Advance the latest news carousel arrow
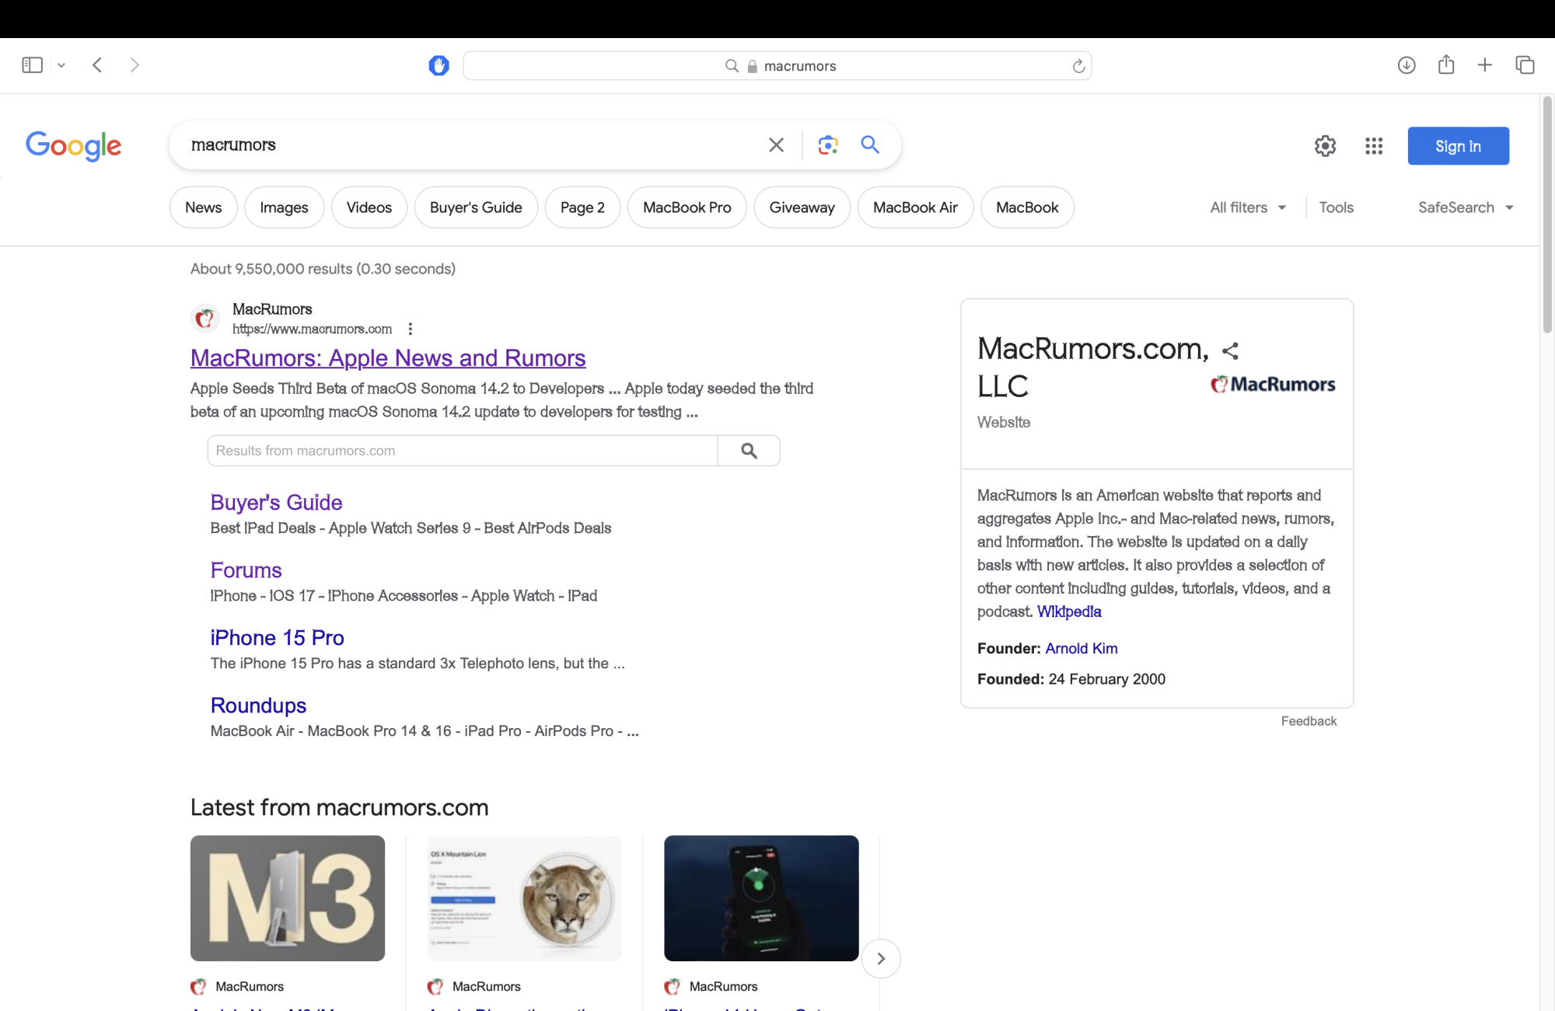This screenshot has height=1011, width=1555. pyautogui.click(x=881, y=959)
